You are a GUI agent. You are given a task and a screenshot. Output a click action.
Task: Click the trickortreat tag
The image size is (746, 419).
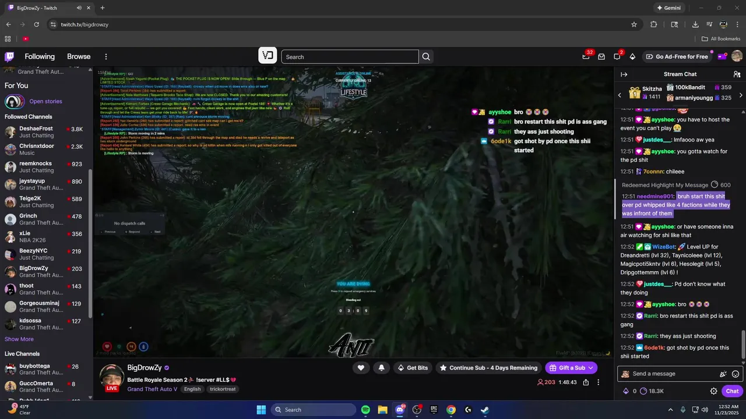(223, 389)
